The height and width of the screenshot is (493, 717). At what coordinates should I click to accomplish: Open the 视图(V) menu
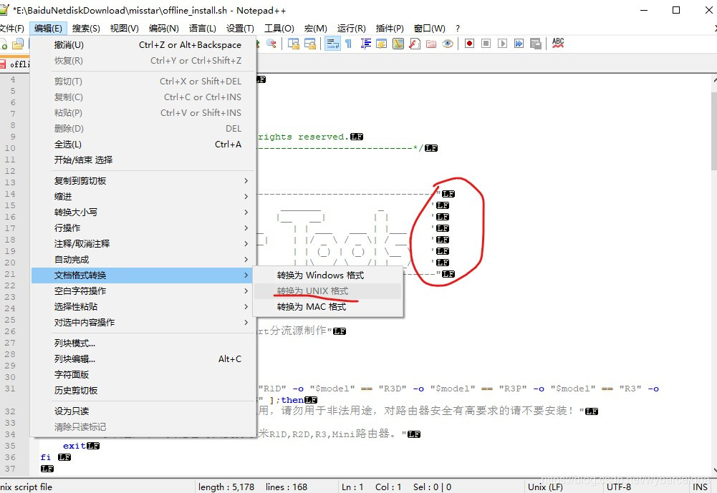(125, 29)
